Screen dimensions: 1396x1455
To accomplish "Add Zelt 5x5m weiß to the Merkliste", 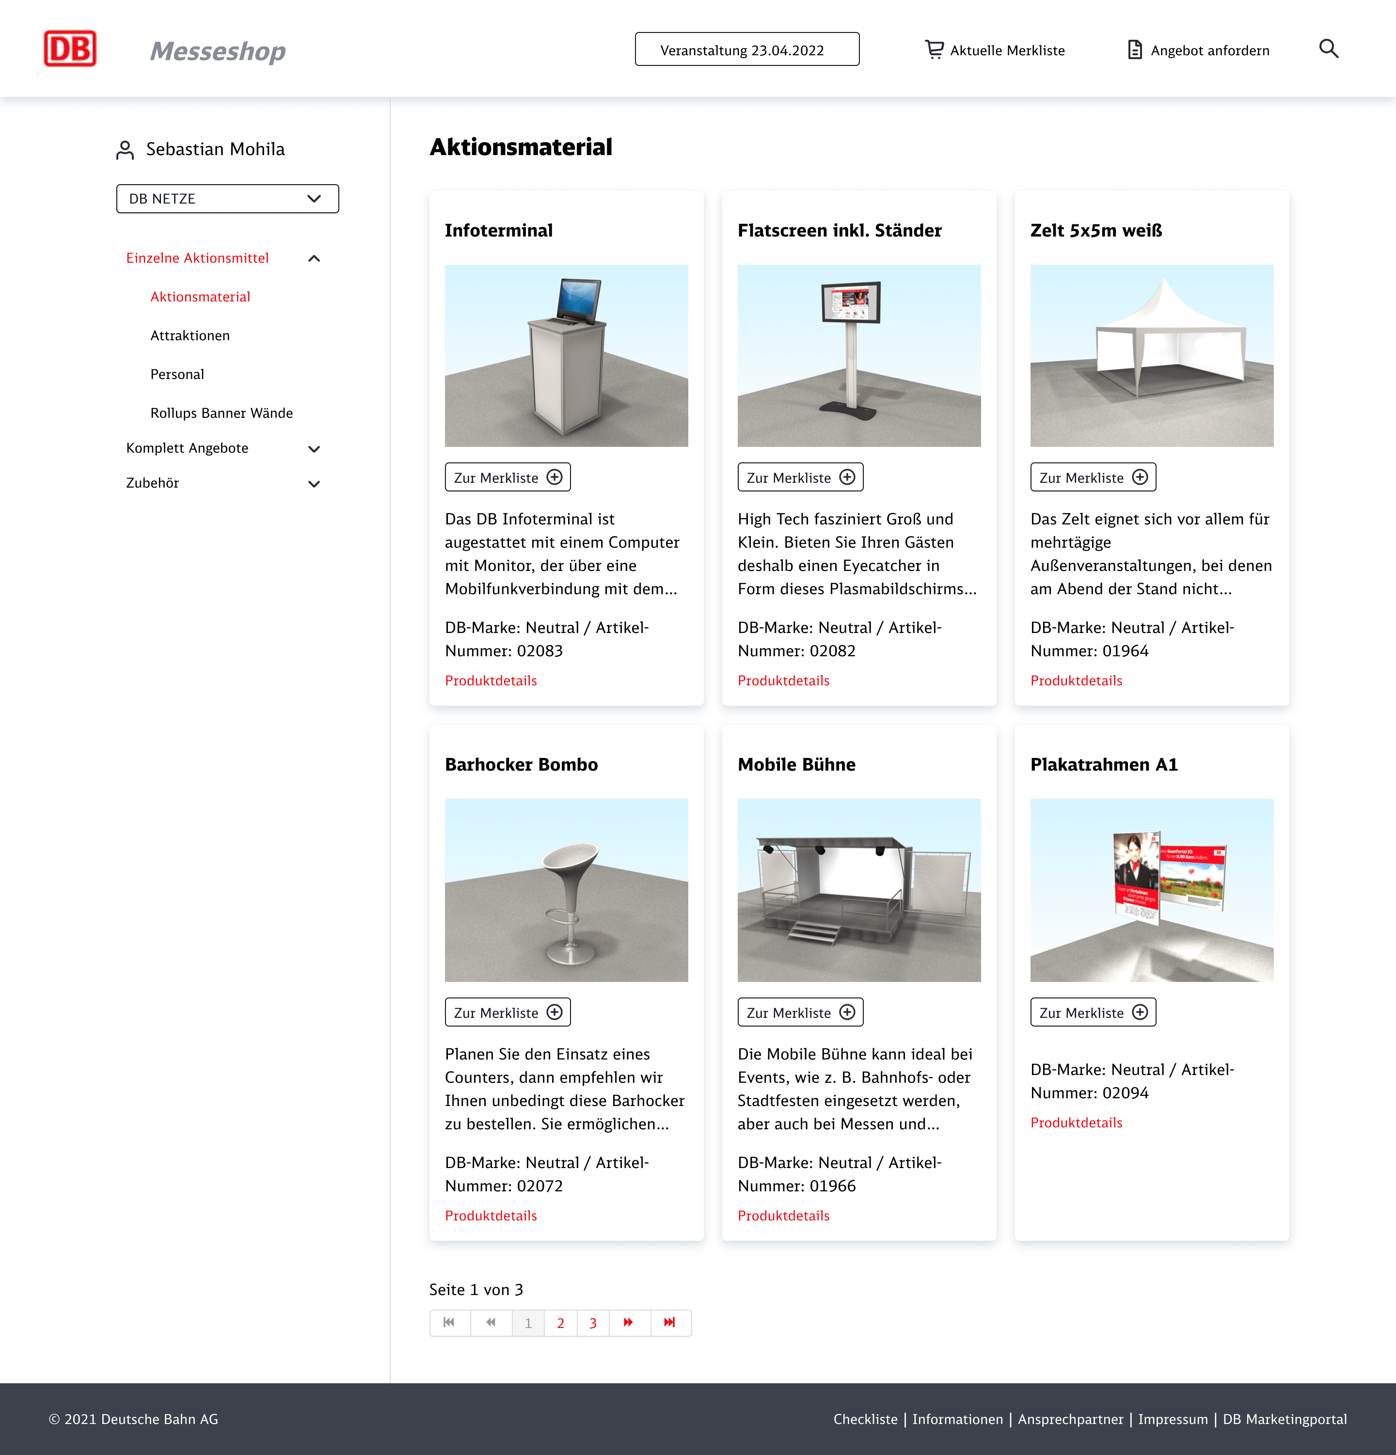I will coord(1092,477).
